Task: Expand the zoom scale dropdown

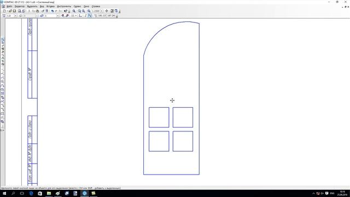Action: point(102,11)
